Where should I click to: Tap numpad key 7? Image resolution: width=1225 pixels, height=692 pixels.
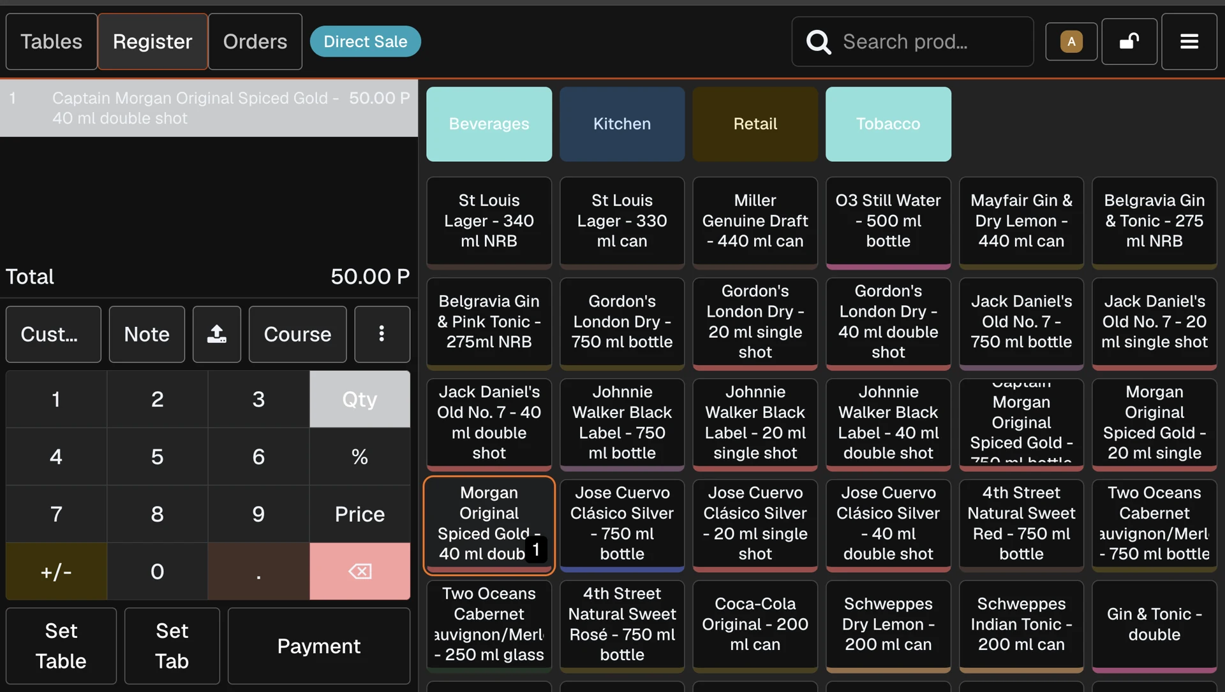click(x=56, y=514)
